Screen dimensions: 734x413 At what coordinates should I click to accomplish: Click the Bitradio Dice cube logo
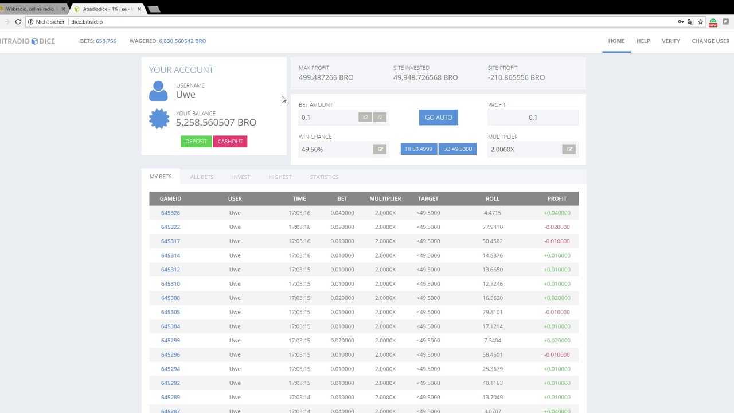point(34,41)
